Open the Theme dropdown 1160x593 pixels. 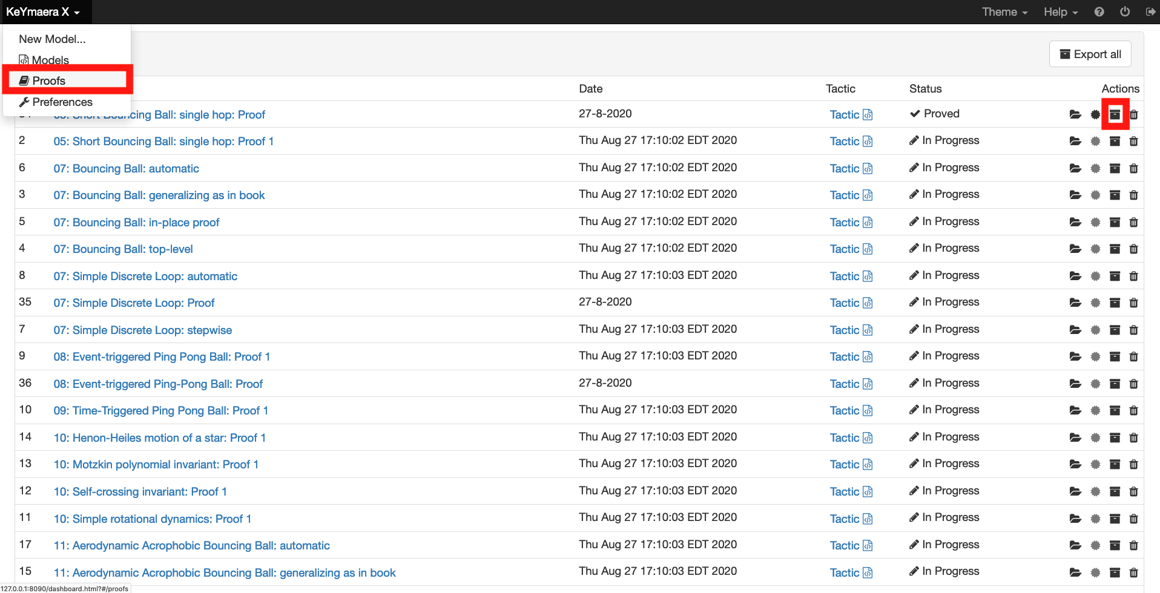coord(1003,11)
